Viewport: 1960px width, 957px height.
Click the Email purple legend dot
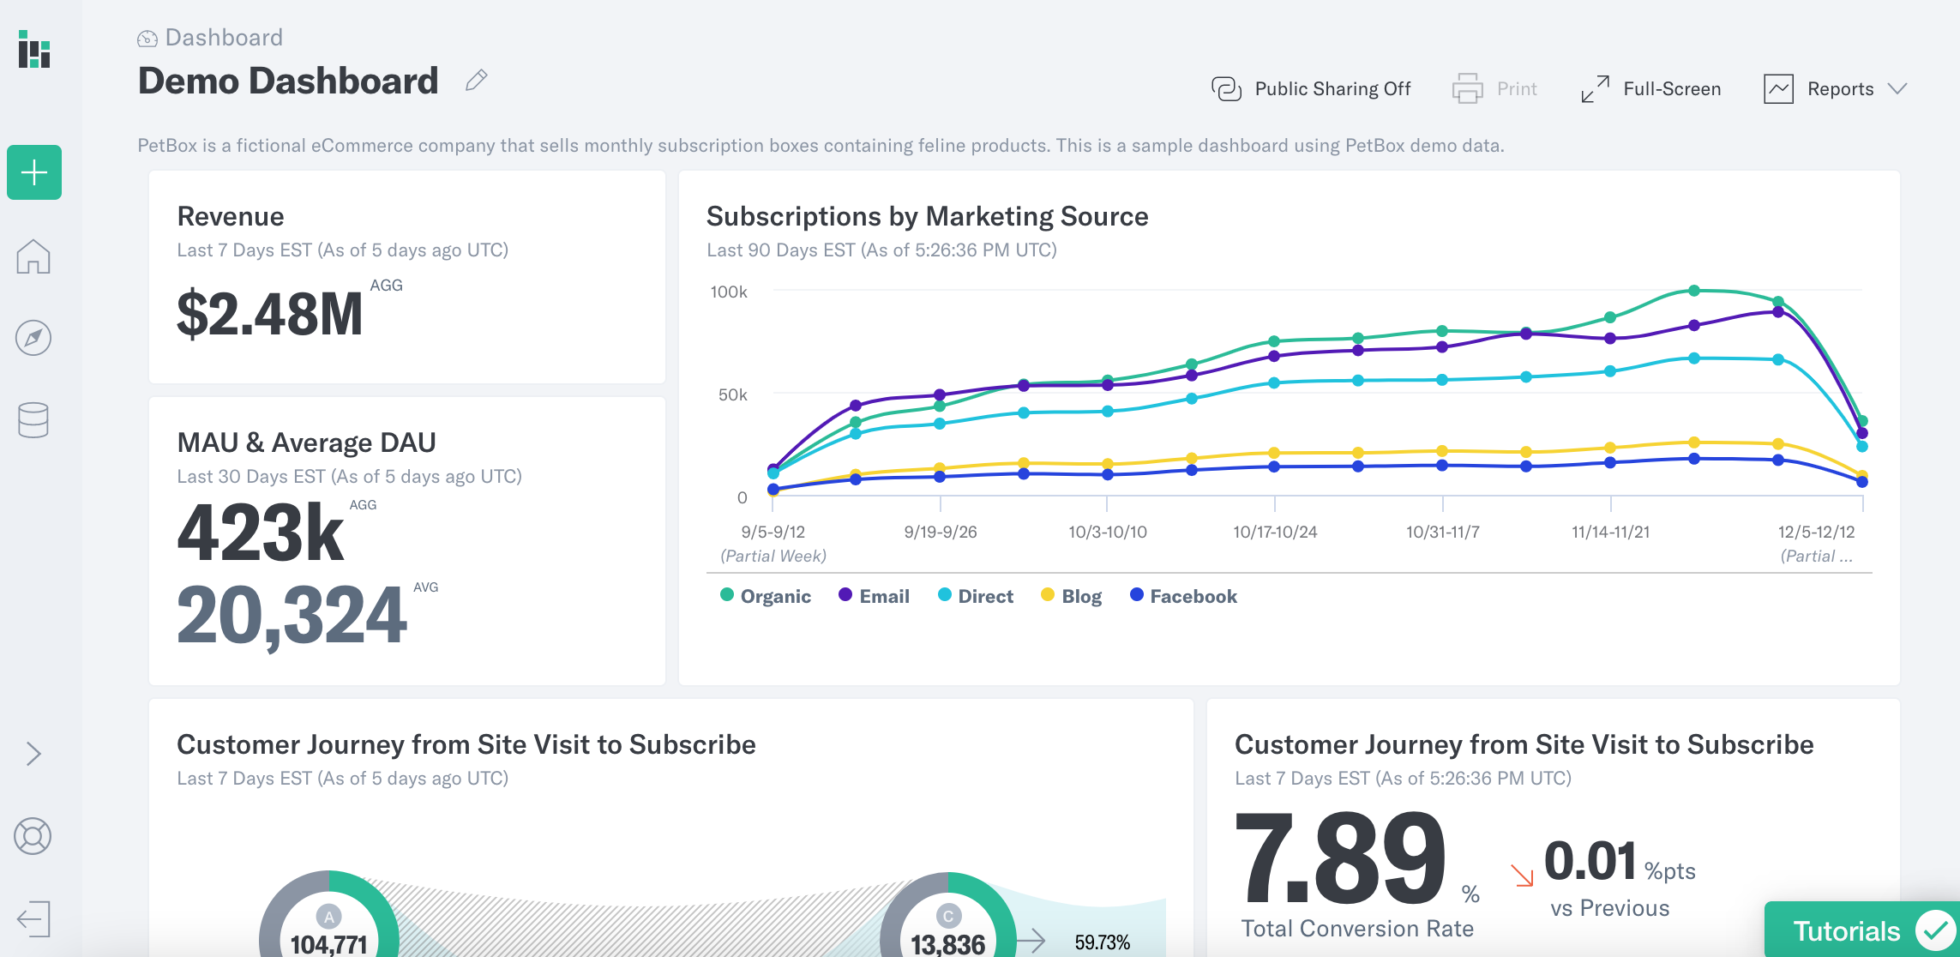pos(845,594)
